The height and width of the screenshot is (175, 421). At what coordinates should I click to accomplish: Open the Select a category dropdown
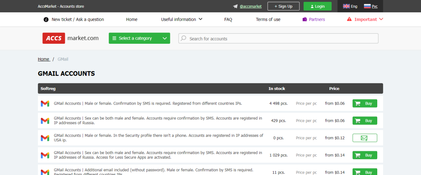coord(139,38)
